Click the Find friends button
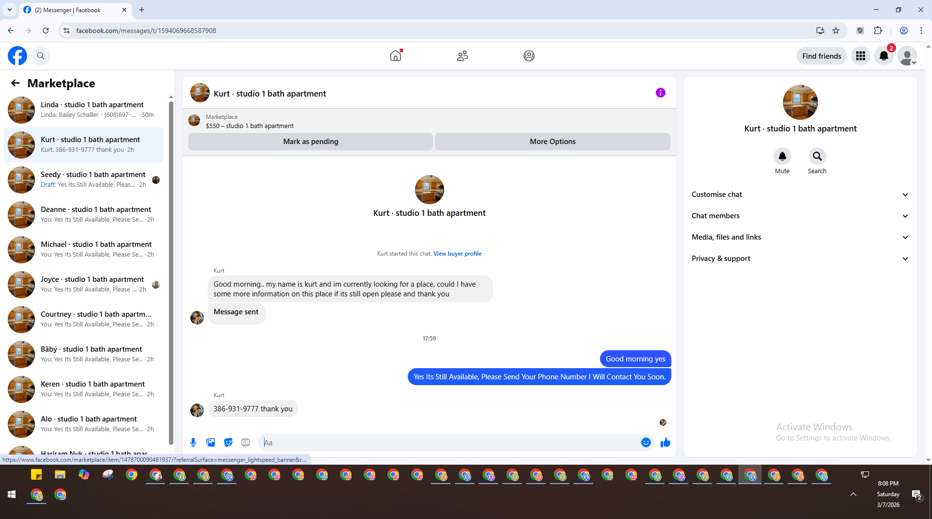Viewport: 932px width, 519px height. 822,56
